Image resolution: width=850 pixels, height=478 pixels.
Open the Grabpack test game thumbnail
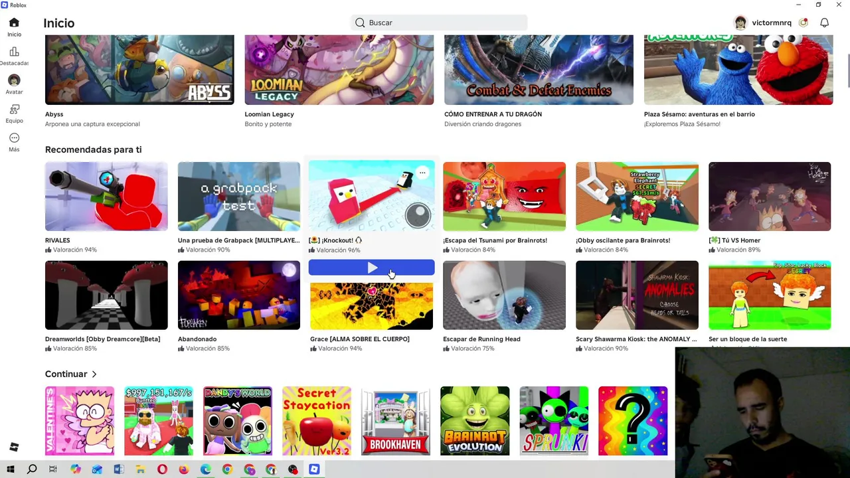tap(239, 197)
